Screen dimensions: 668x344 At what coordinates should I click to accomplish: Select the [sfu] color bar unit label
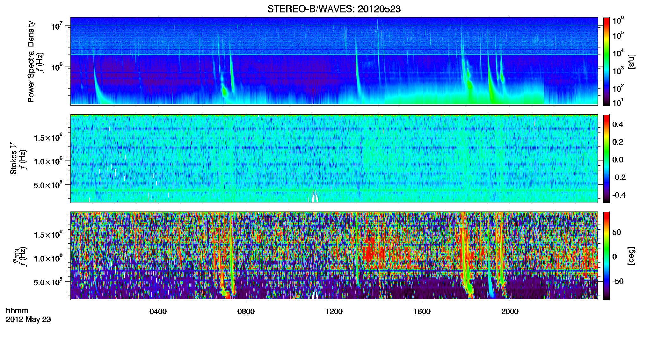coord(631,61)
